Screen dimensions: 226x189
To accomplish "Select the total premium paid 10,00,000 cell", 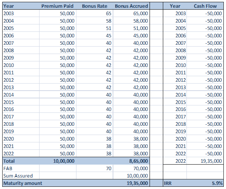I will (x=57, y=161).
